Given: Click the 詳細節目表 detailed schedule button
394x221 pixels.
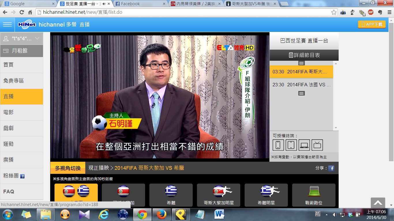Looking at the screenshot, I should [x=304, y=55].
